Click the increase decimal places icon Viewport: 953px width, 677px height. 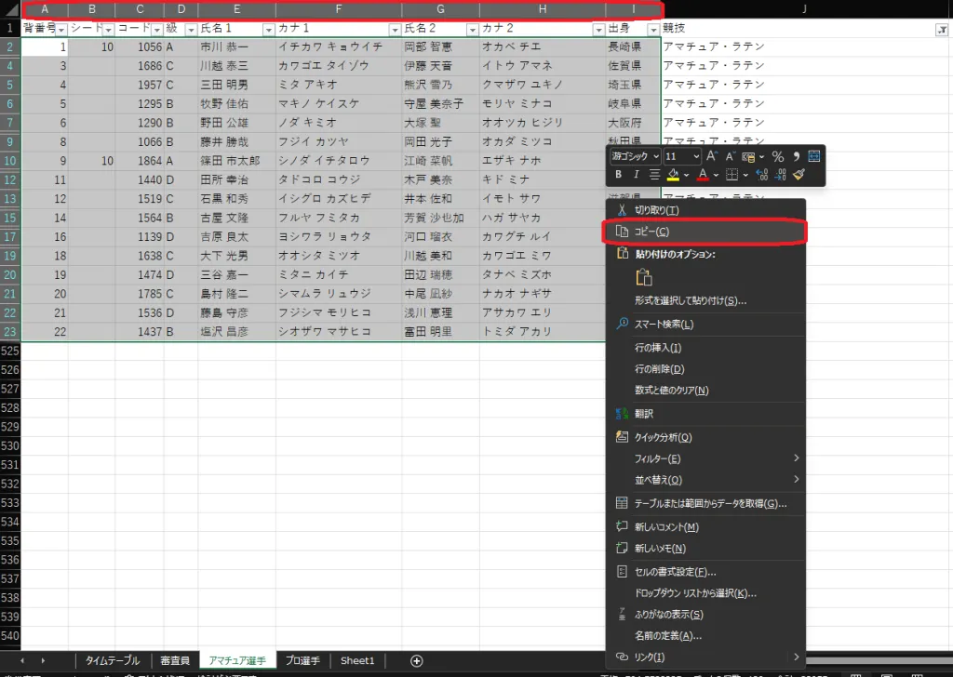(760, 175)
